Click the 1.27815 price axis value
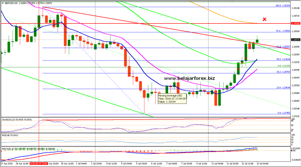This screenshot has height=167, width=301. pyautogui.click(x=296, y=116)
